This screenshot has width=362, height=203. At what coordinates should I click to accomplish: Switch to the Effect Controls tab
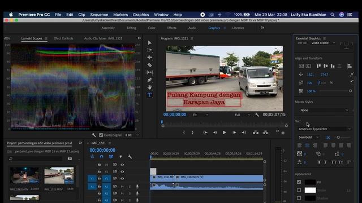(63, 38)
